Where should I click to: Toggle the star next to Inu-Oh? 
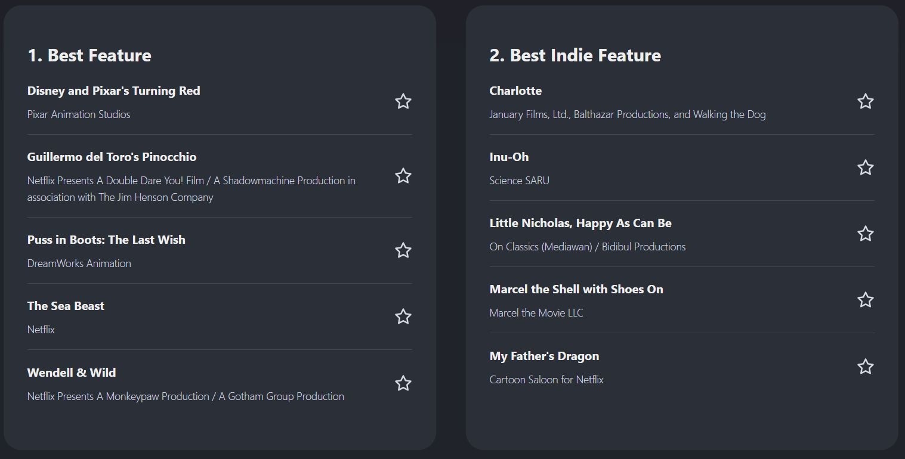866,168
